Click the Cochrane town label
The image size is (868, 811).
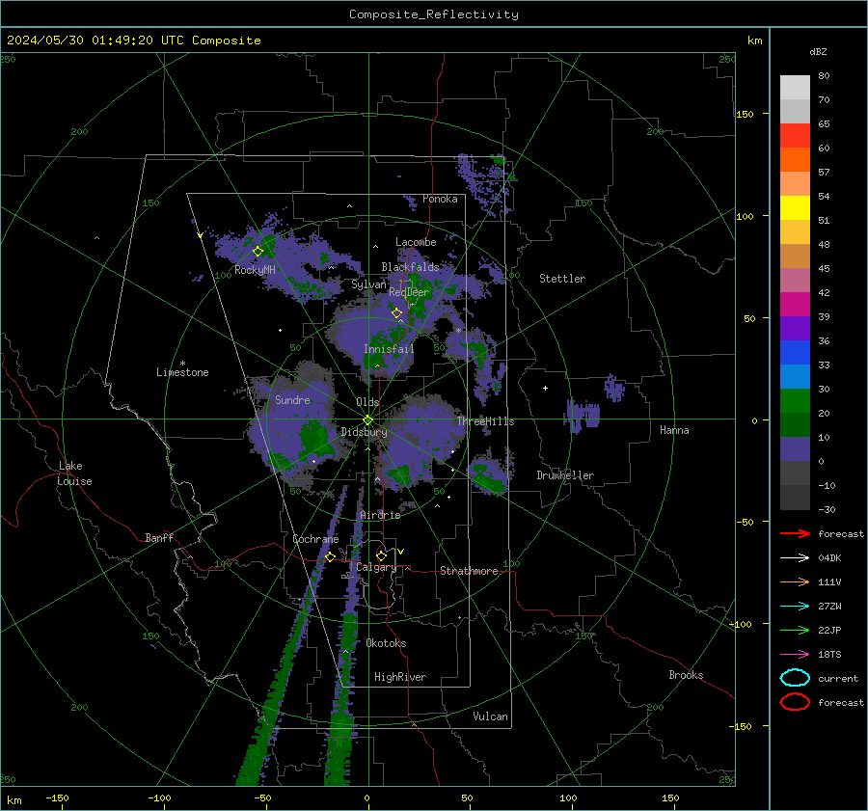coord(315,539)
